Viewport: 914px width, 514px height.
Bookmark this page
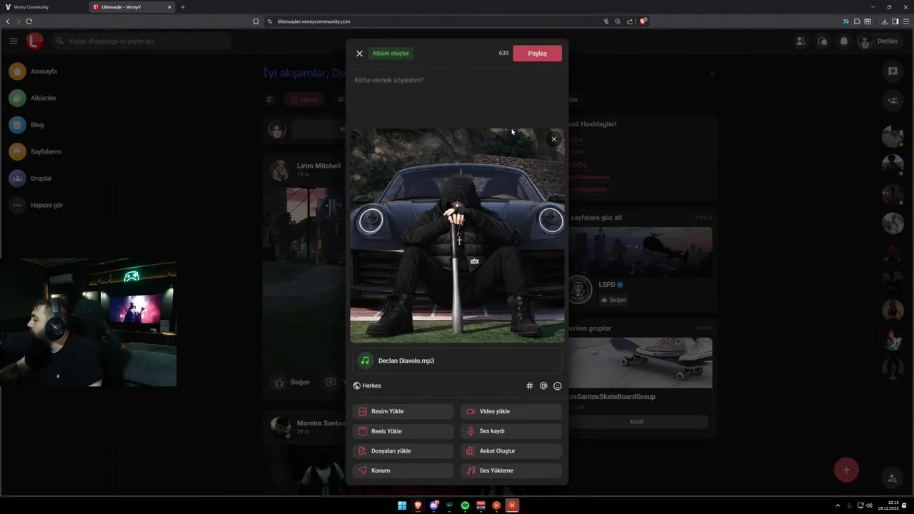coord(256,21)
